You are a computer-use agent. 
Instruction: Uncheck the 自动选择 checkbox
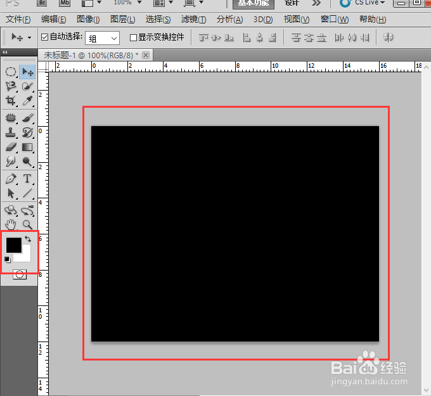click(x=44, y=37)
